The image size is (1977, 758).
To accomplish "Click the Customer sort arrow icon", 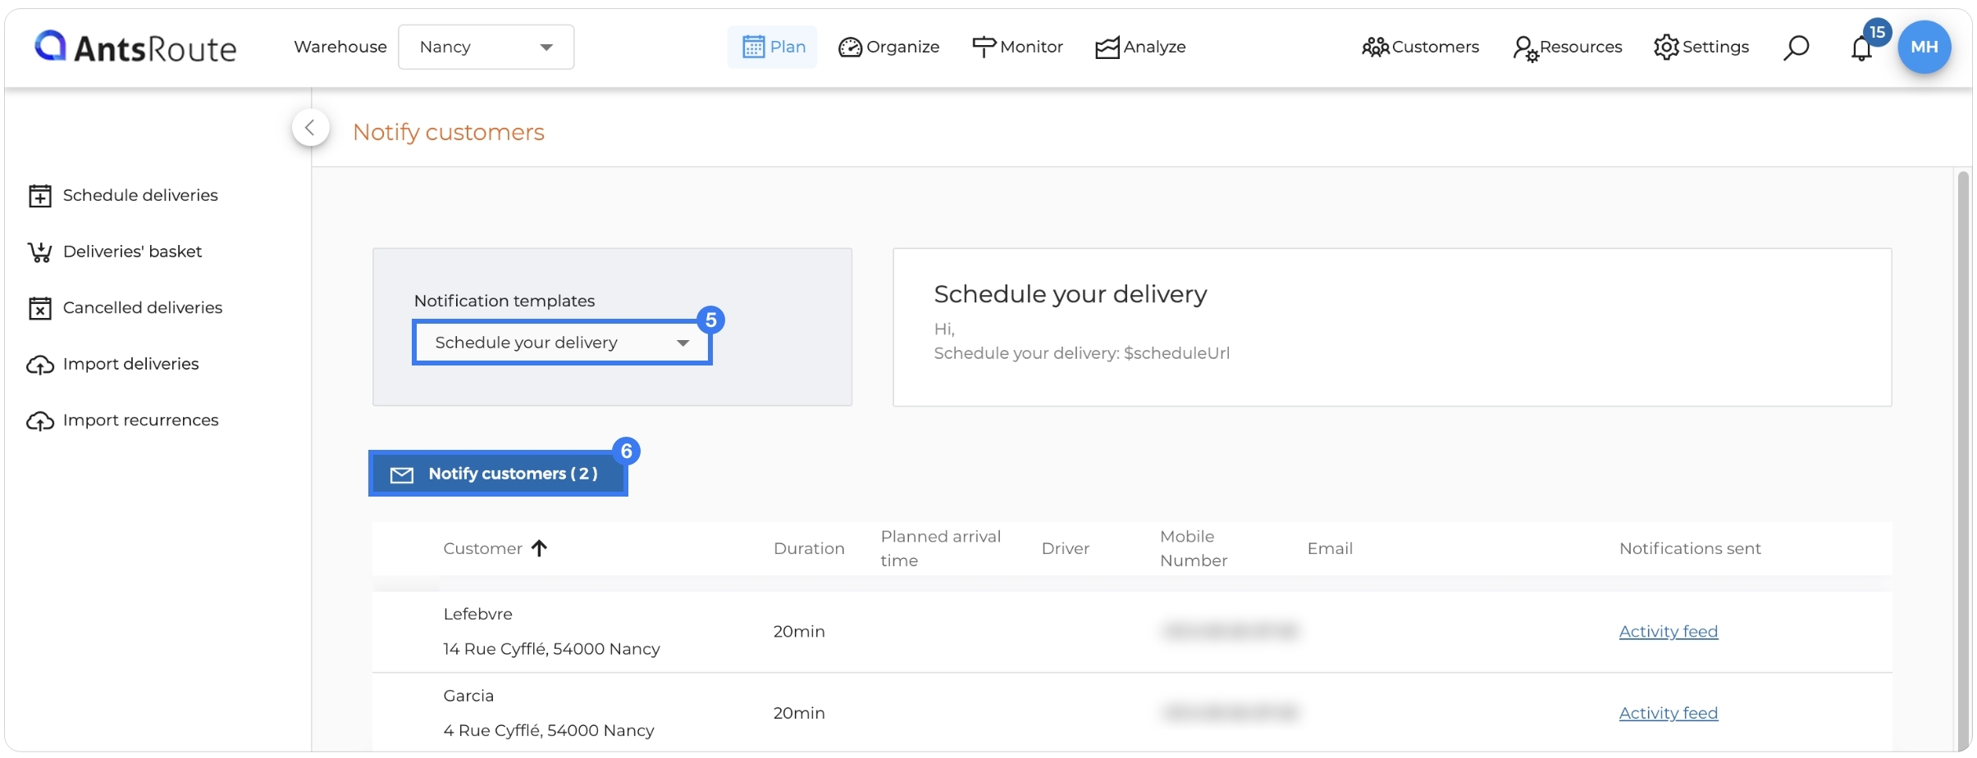I will 539,548.
